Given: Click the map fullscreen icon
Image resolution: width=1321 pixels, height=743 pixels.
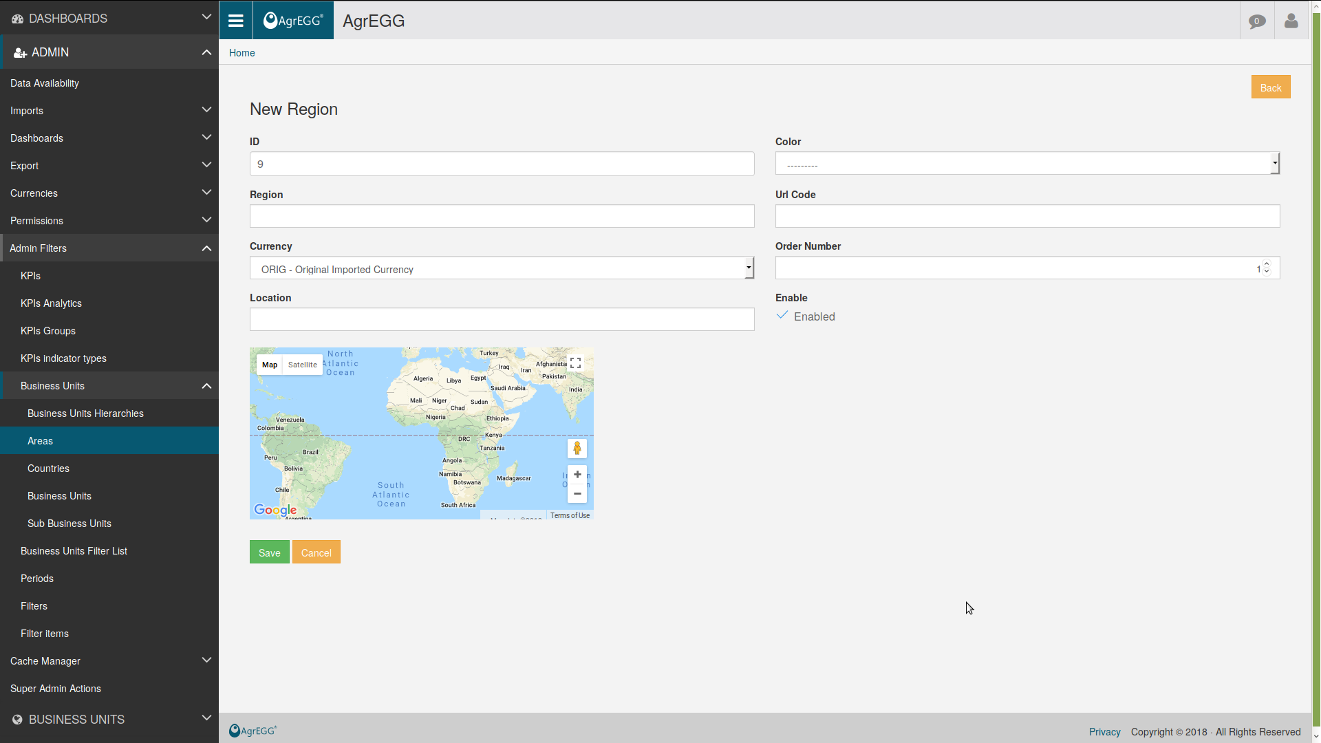Looking at the screenshot, I should (x=576, y=363).
